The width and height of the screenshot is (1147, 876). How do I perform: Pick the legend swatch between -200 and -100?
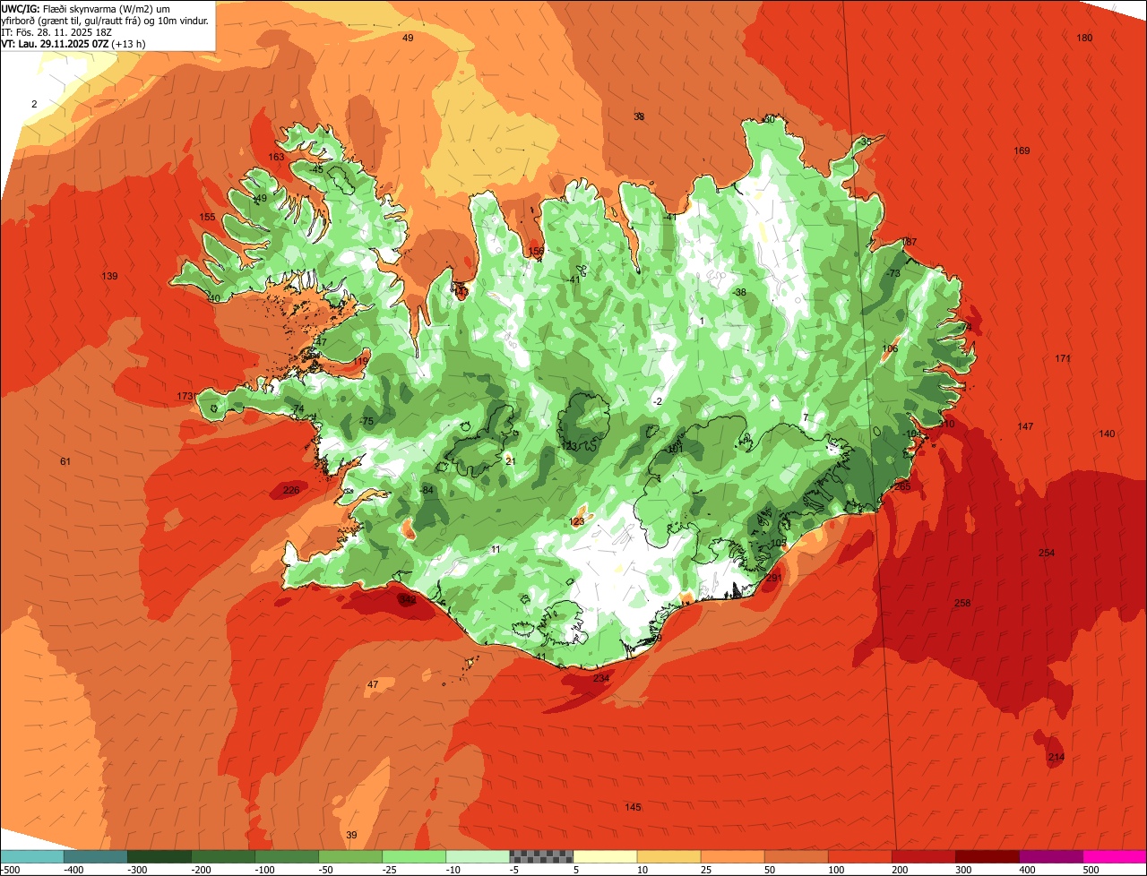click(x=222, y=855)
